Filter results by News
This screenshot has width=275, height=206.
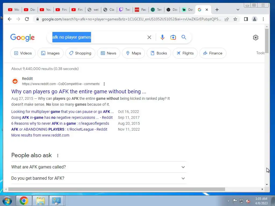(x=108, y=53)
